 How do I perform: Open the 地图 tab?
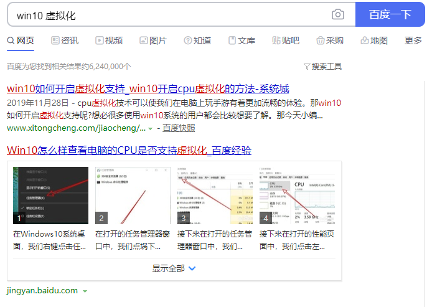pyautogui.click(x=374, y=40)
